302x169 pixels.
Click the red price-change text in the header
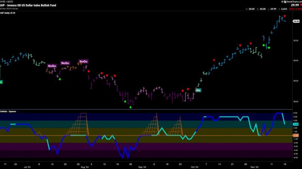(x=296, y=9)
